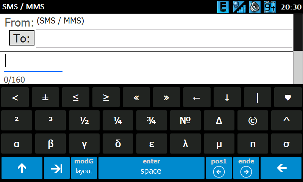303x182 pixels.
Task: Tap the capital Delta key
Action: 219,120
